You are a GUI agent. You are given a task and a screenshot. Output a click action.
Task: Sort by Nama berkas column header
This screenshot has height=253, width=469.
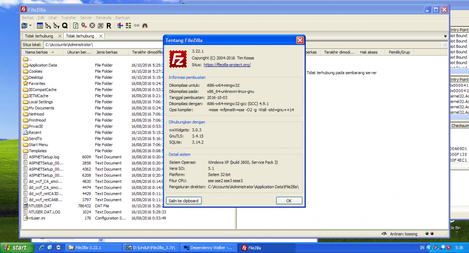43,52
